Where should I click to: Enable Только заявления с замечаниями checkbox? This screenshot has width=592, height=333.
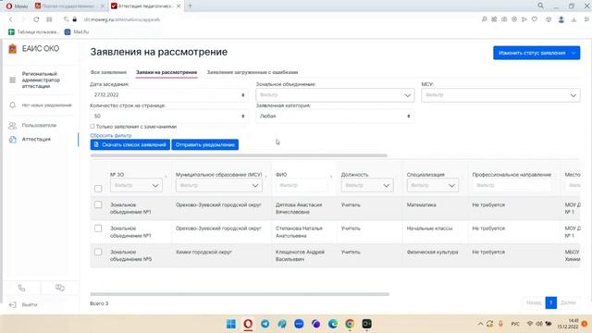coord(92,127)
